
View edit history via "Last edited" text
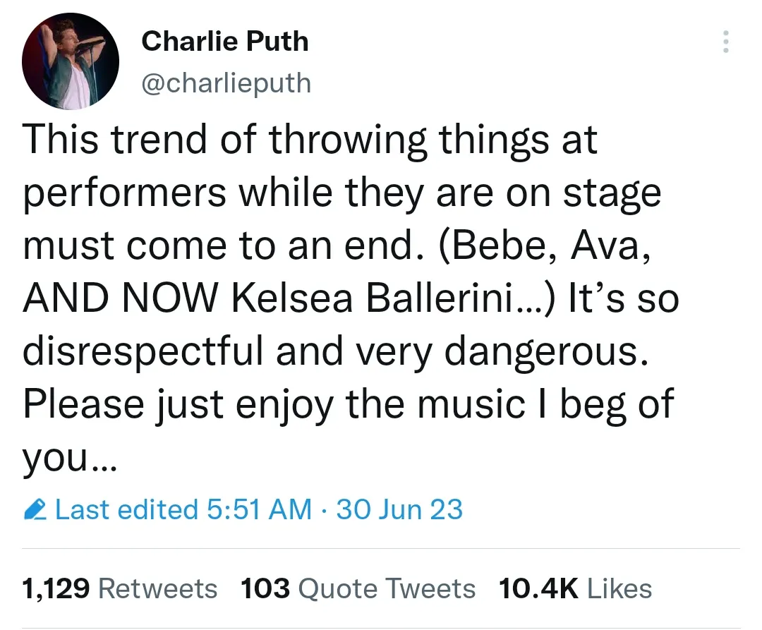point(127,509)
